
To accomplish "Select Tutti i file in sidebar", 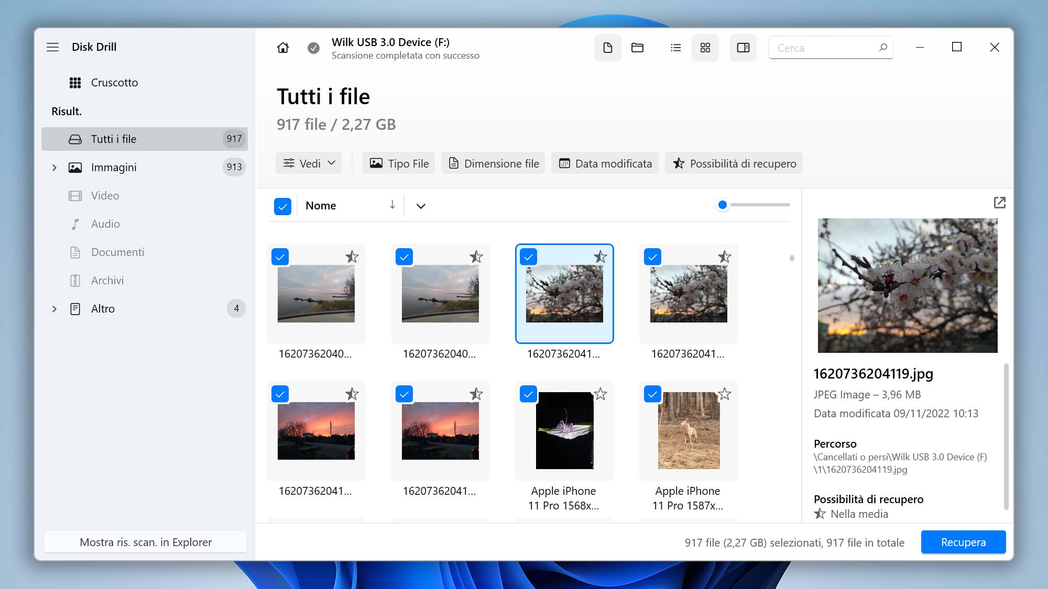I will click(x=144, y=139).
